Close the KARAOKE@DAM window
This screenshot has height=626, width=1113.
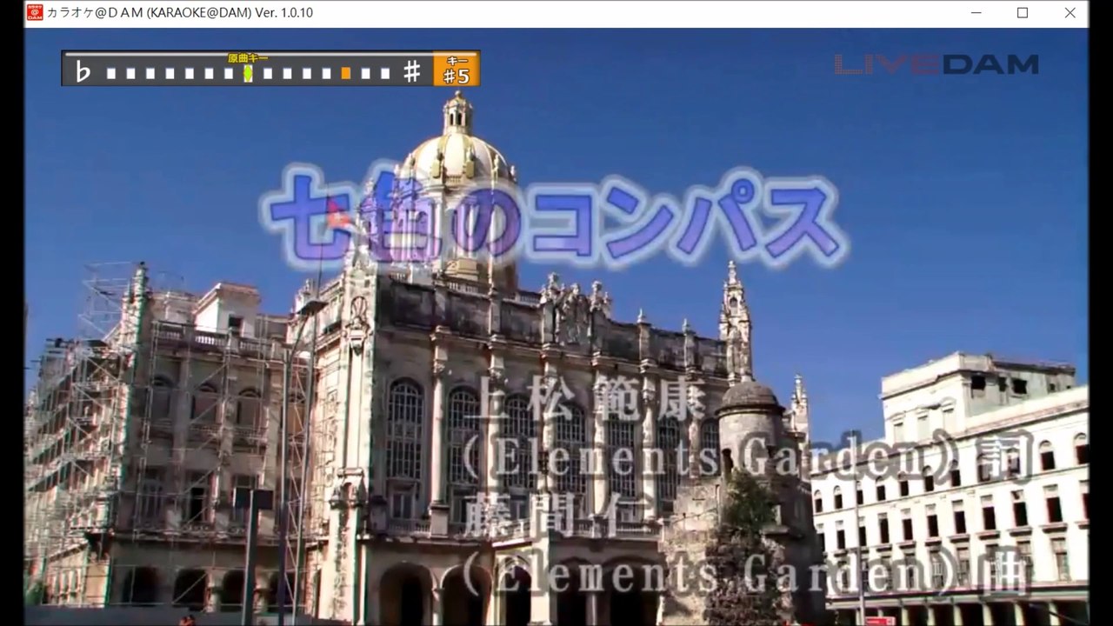1070,13
